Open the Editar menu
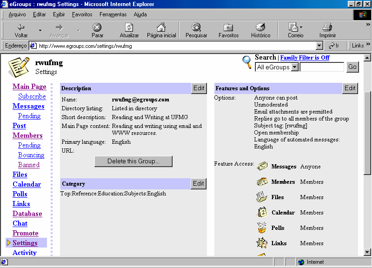This screenshot has width=372, height=268. [39, 15]
